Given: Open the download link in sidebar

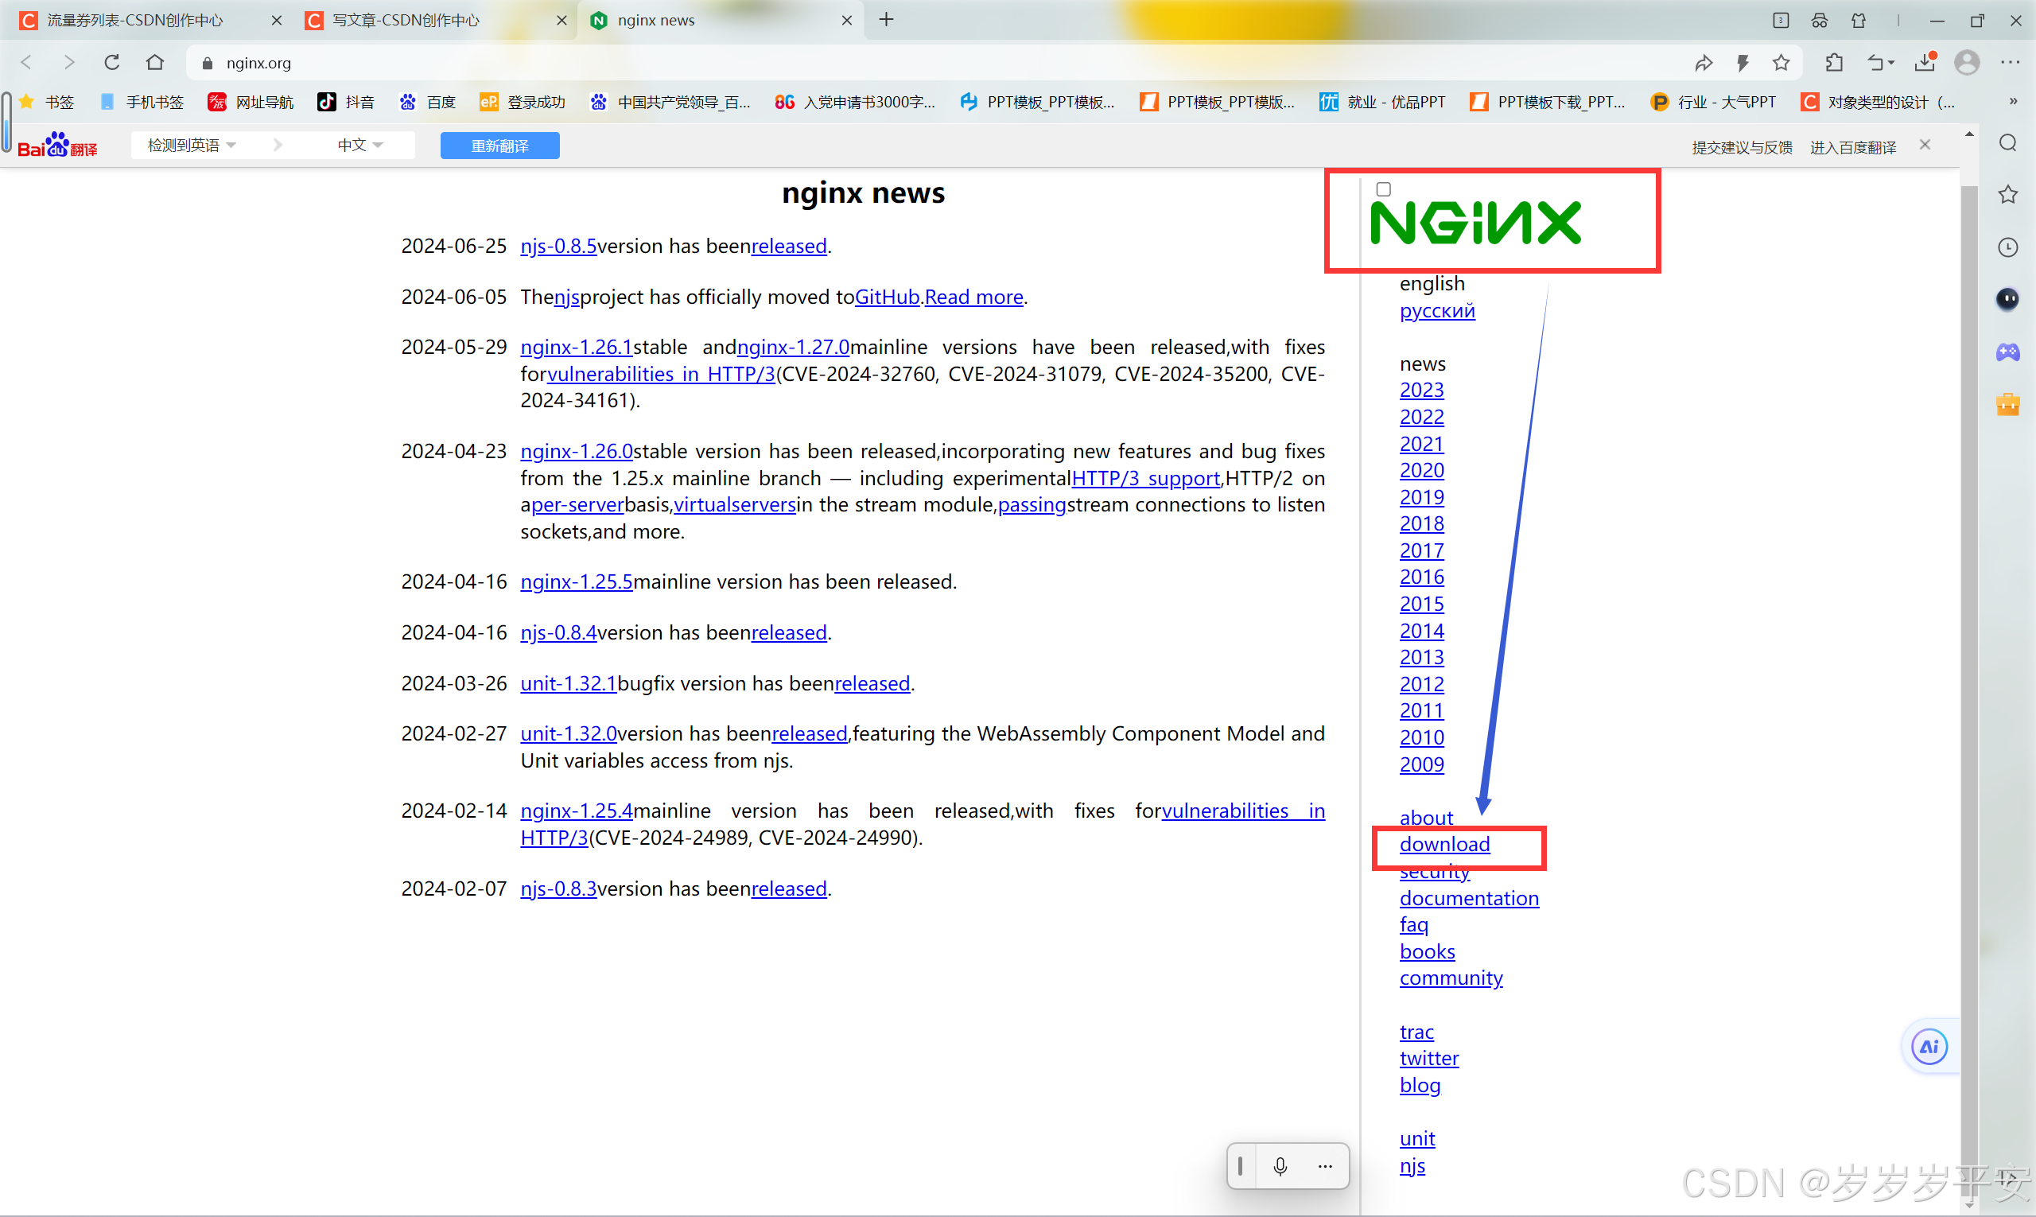Looking at the screenshot, I should tap(1444, 844).
